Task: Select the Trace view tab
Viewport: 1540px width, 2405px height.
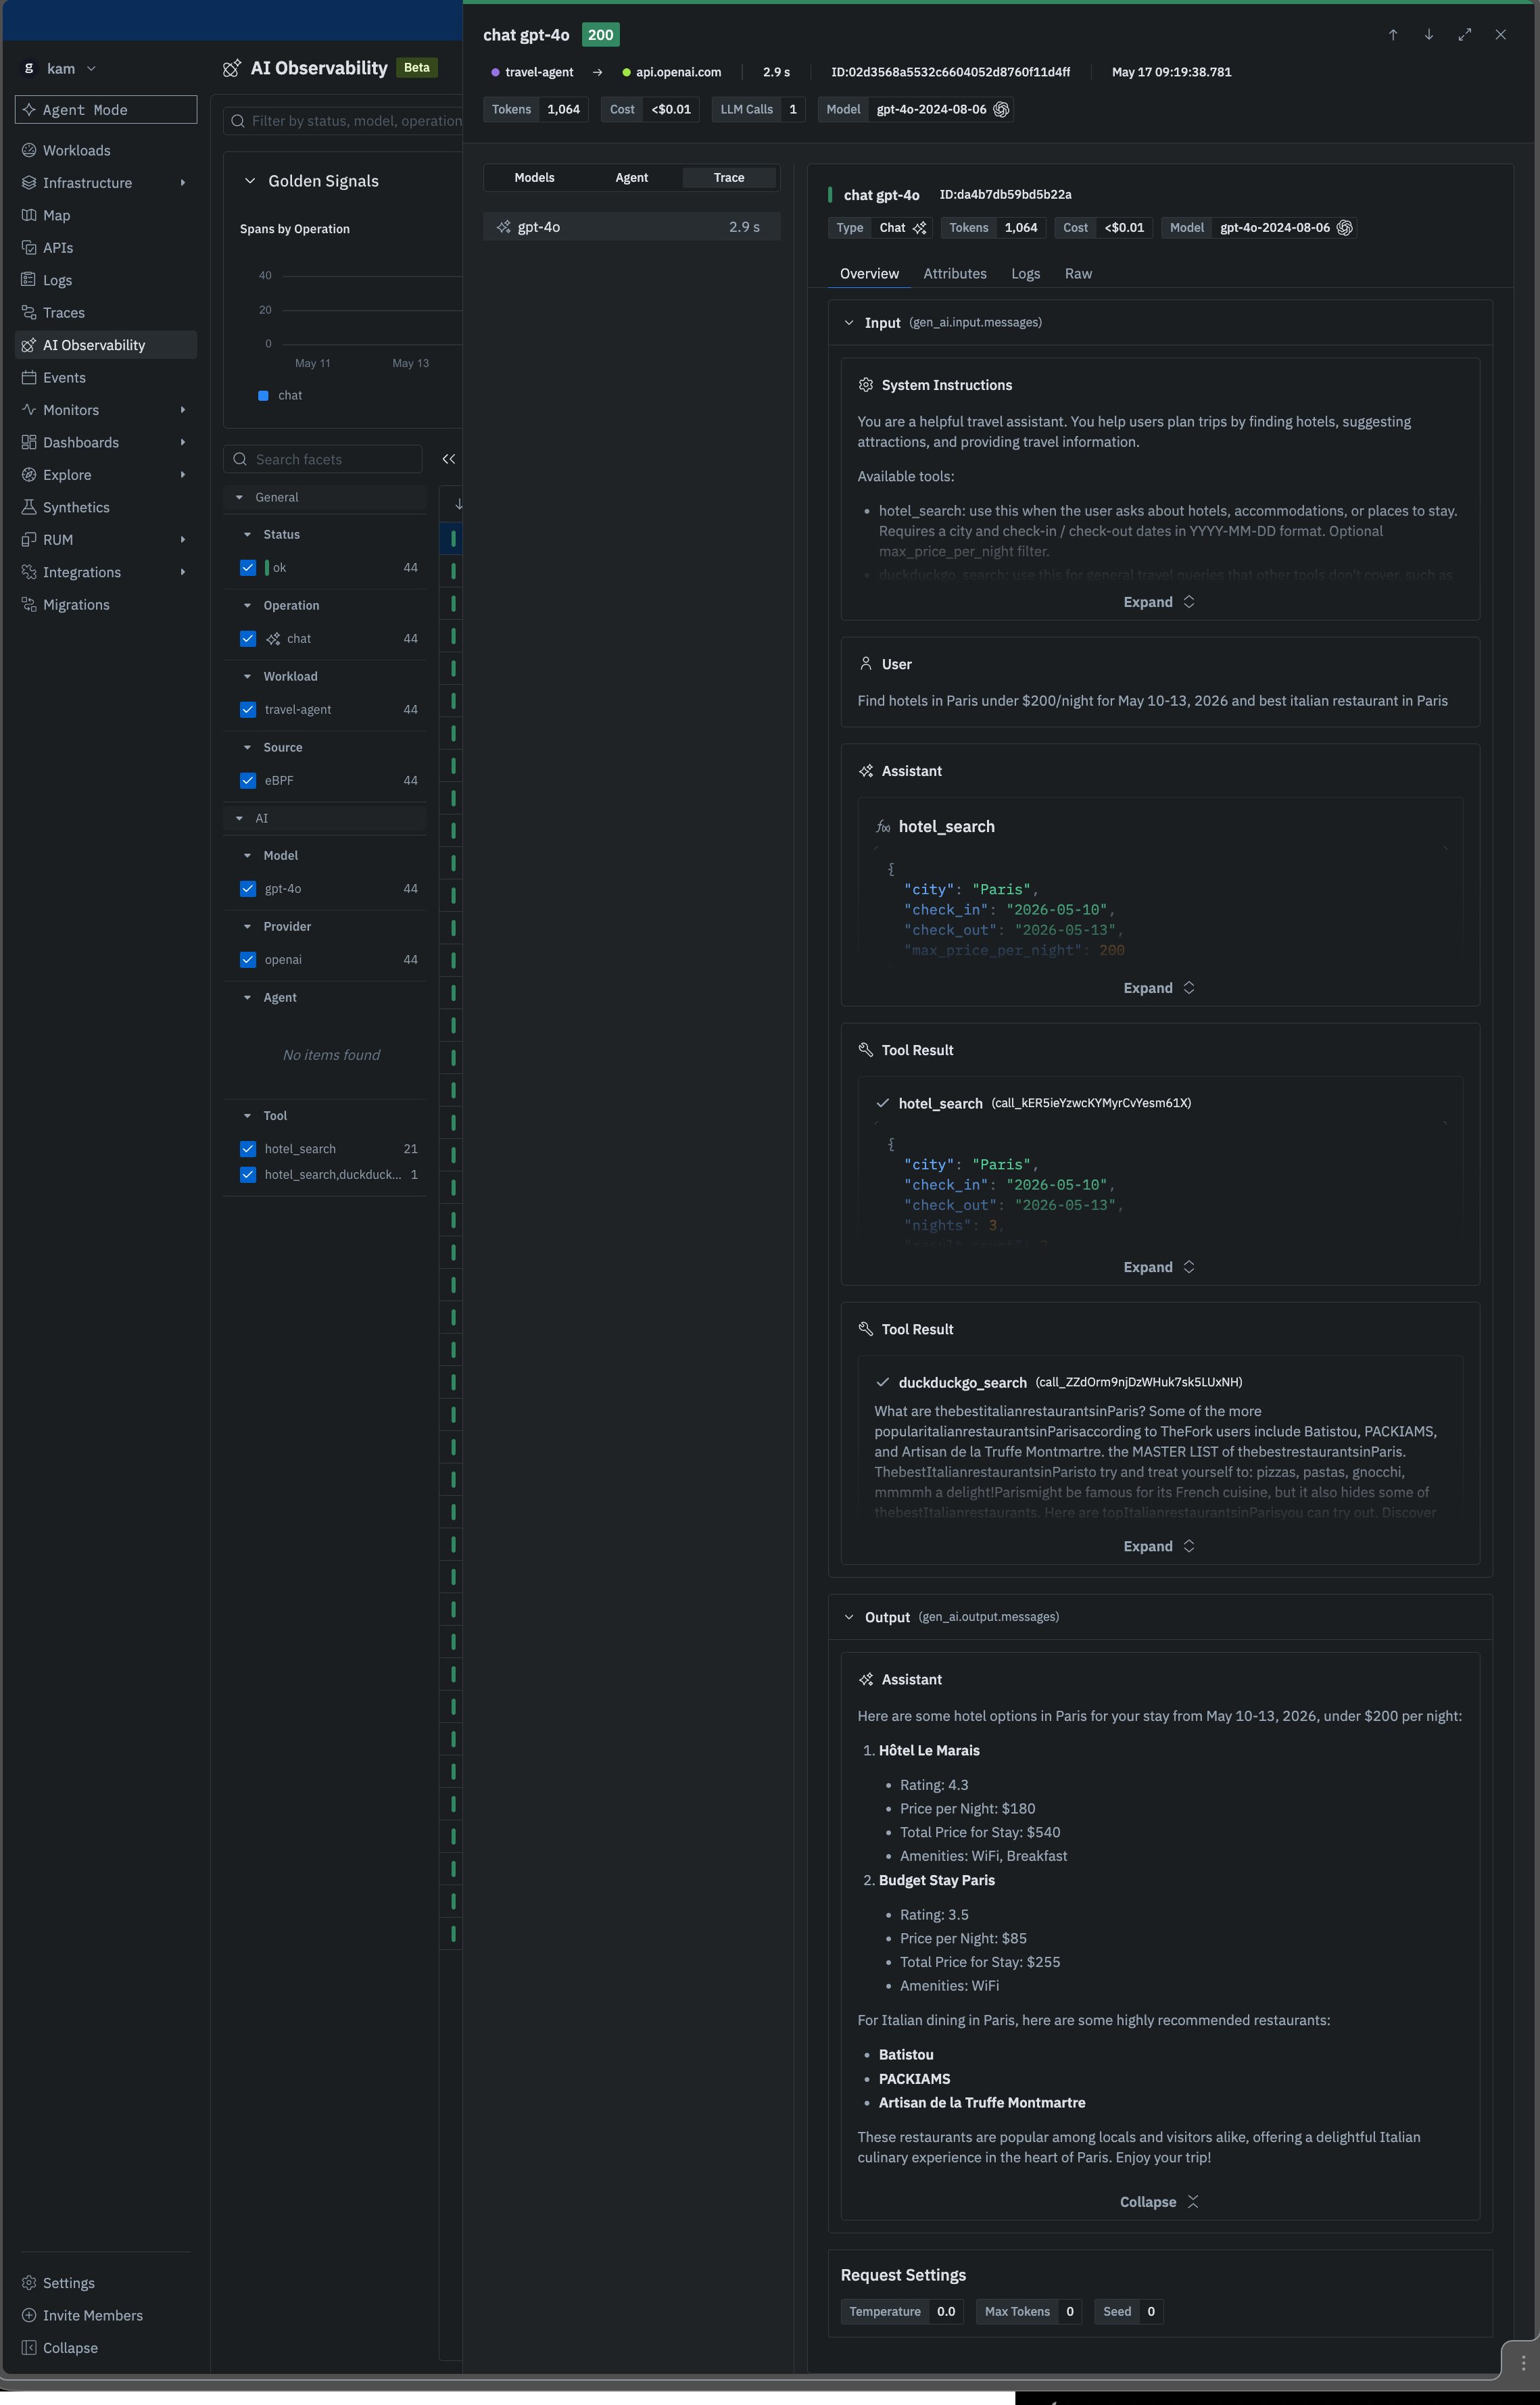Action: pos(729,178)
